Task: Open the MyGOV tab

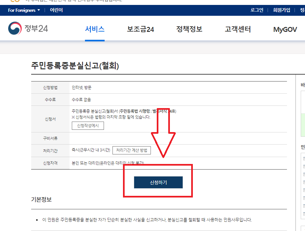Action: 284,30
